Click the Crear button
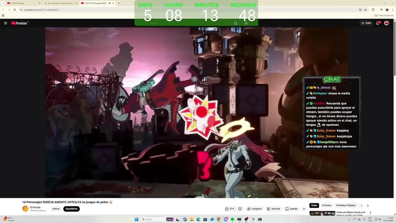Screen dimensions: 396x223 point(366,23)
